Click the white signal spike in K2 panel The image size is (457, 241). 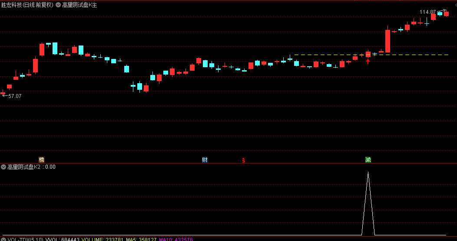[368, 203]
